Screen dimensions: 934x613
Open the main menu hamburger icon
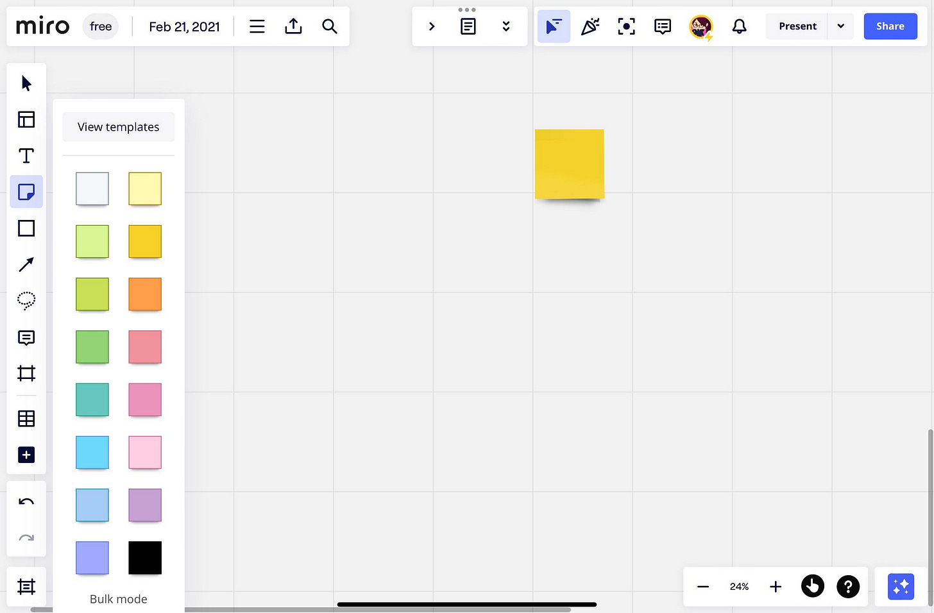pos(257,26)
